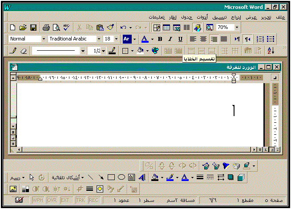Open the ملف (File) menu

280,17
